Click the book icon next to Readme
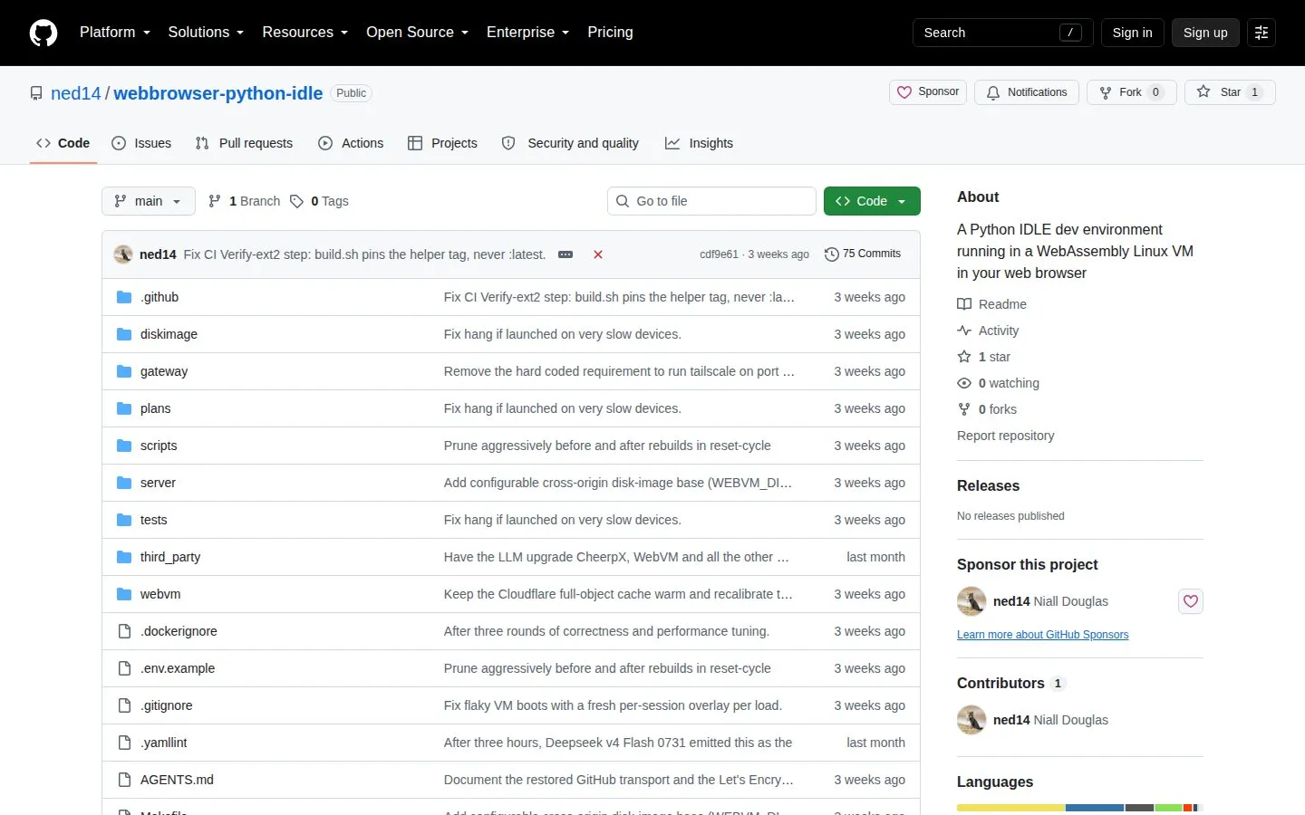Image resolution: width=1305 pixels, height=815 pixels. [964, 304]
